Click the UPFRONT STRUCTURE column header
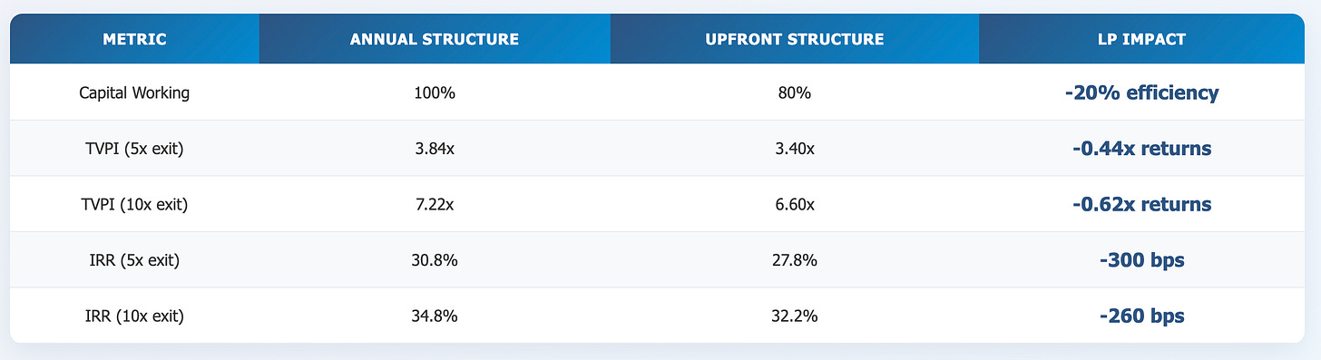This screenshot has width=1321, height=360. (x=795, y=39)
